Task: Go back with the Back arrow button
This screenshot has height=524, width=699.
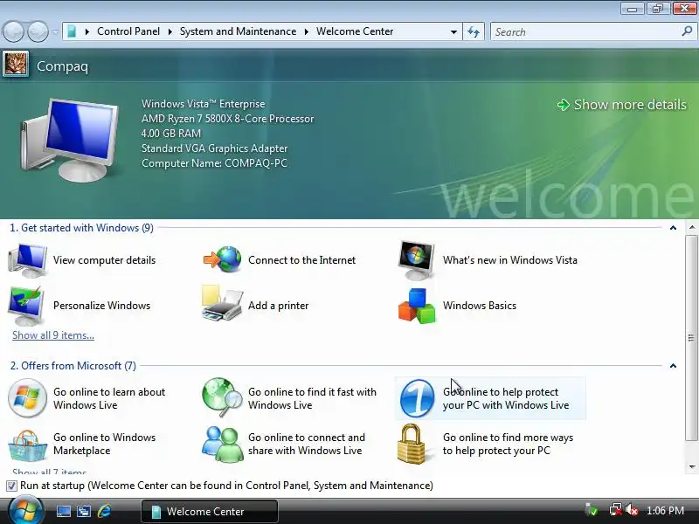Action: click(x=13, y=31)
